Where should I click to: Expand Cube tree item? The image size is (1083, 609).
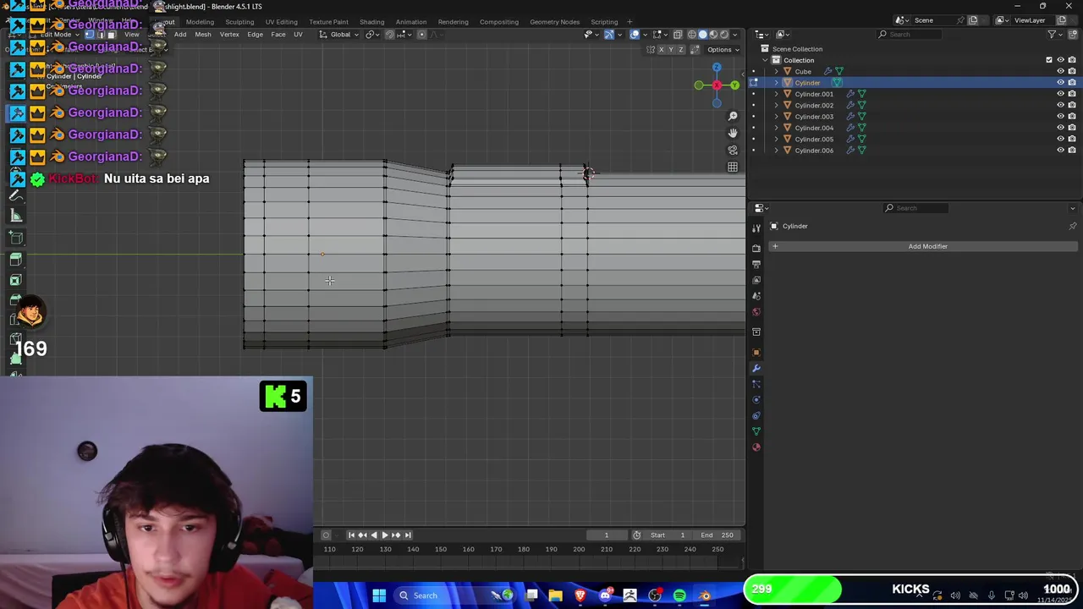pyautogui.click(x=776, y=71)
